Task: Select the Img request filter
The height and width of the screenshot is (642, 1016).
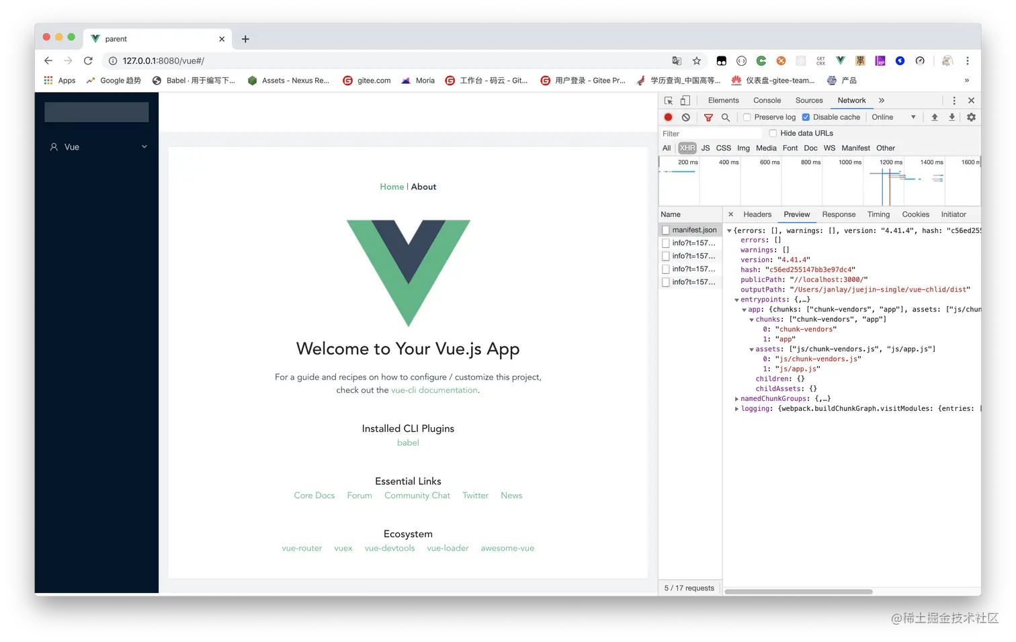Action: (743, 148)
